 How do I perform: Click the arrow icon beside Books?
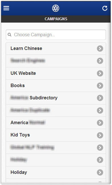100,86
